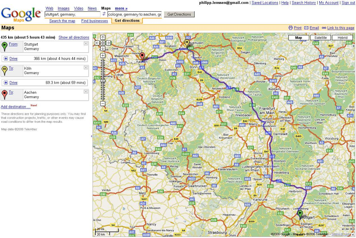Select the Map view type button
This screenshot has height=238, width=356.
(x=299, y=37)
